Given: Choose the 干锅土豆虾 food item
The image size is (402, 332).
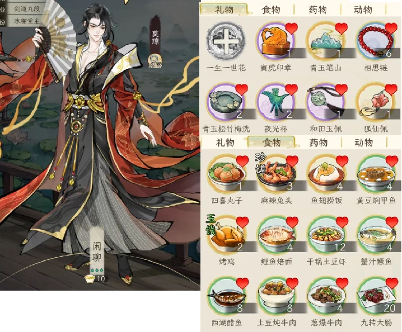Looking at the screenshot, I should (326, 234).
